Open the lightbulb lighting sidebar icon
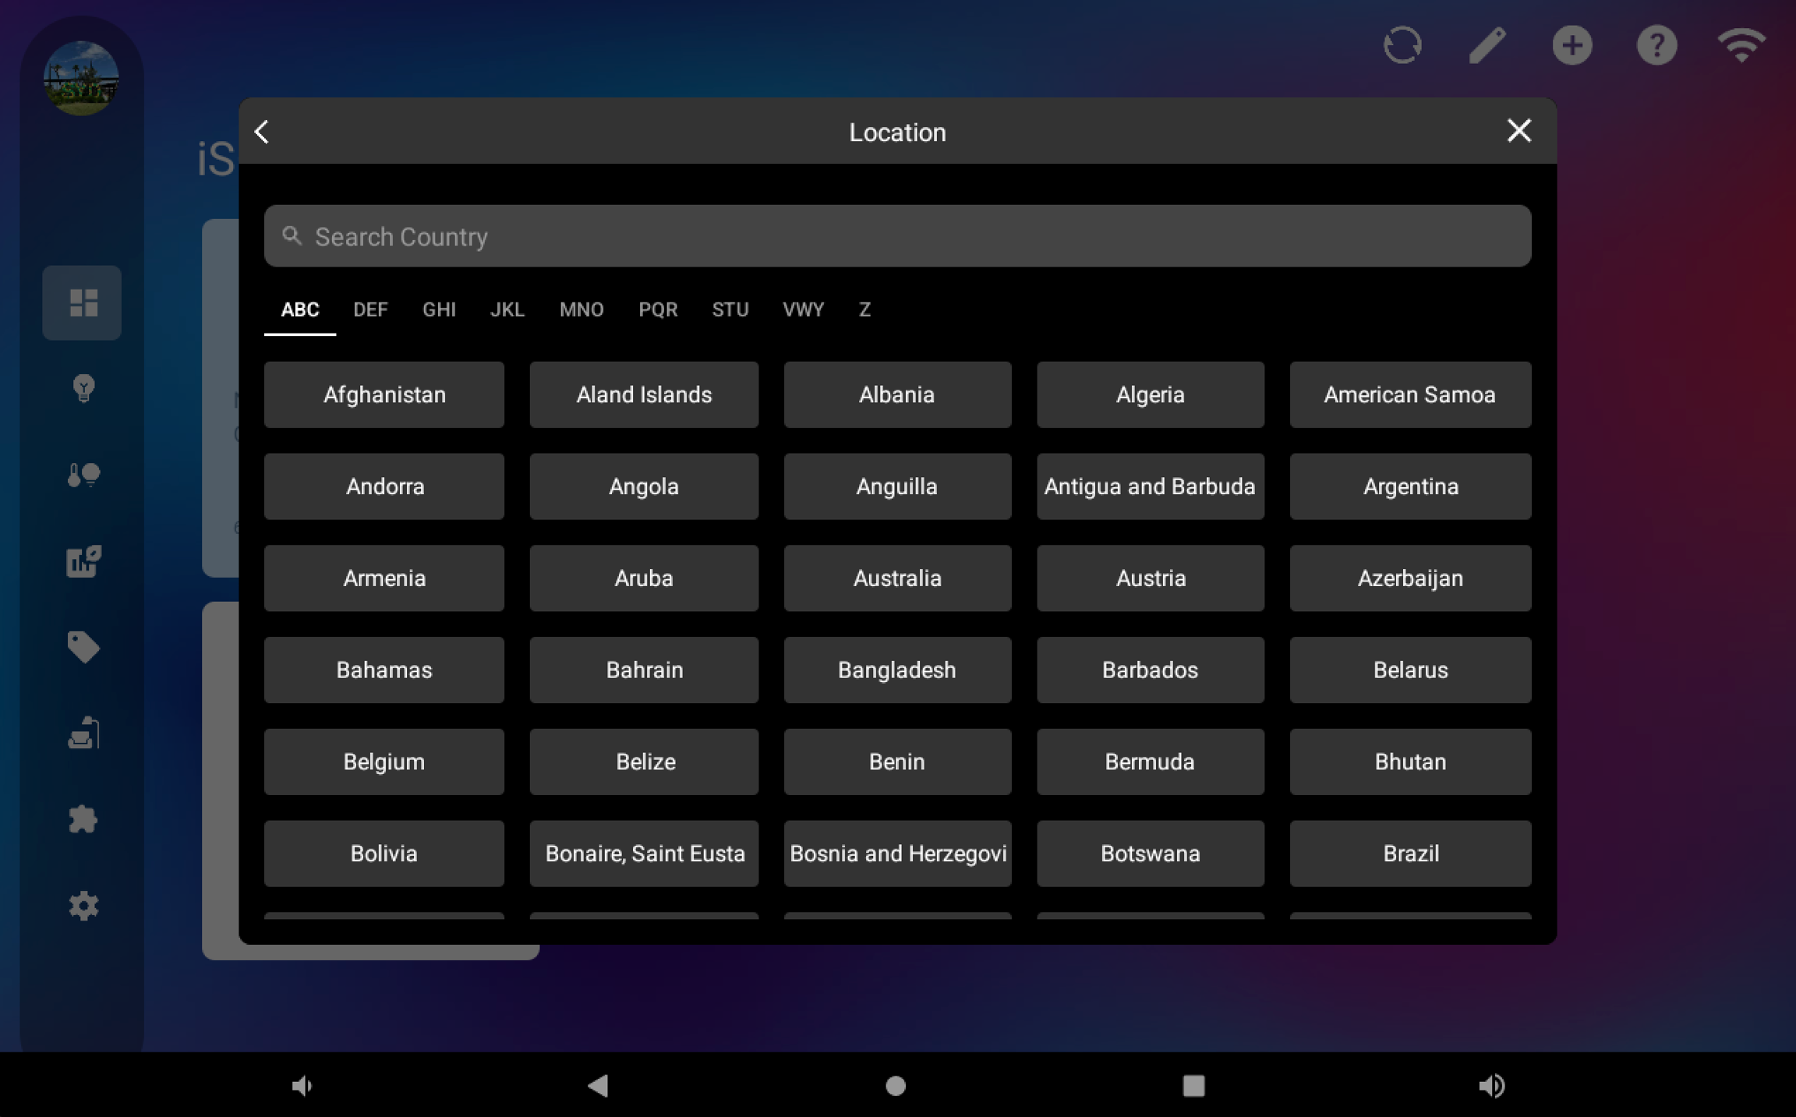Viewport: 1796px width, 1117px height. click(x=83, y=388)
